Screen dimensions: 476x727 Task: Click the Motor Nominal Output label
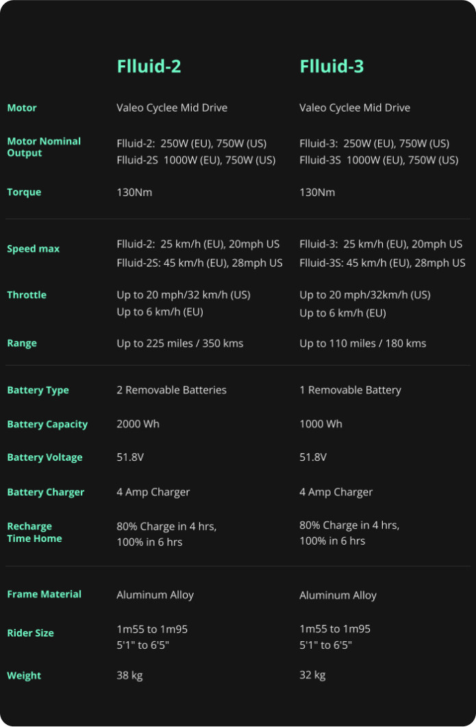pos(44,147)
